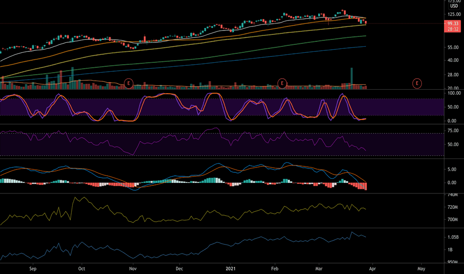The image size is (464, 274).
Task: Click the tall volume spike bar in March
Action: click(x=351, y=78)
